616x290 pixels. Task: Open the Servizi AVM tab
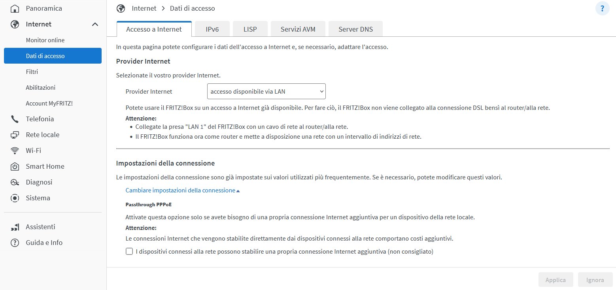[298, 29]
